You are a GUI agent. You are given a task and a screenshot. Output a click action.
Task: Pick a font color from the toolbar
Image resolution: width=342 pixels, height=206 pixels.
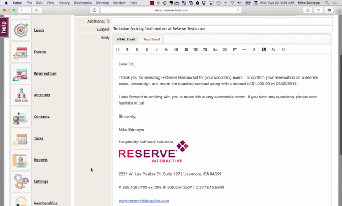254,50
